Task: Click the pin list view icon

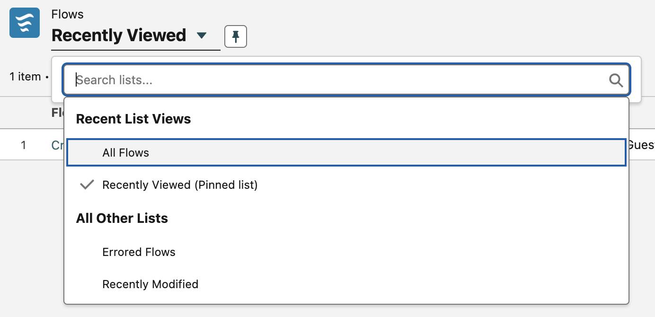Action: [236, 36]
